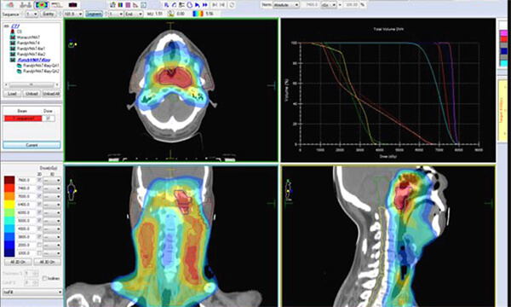
Task: Click the Unload All button
Action: [51, 94]
